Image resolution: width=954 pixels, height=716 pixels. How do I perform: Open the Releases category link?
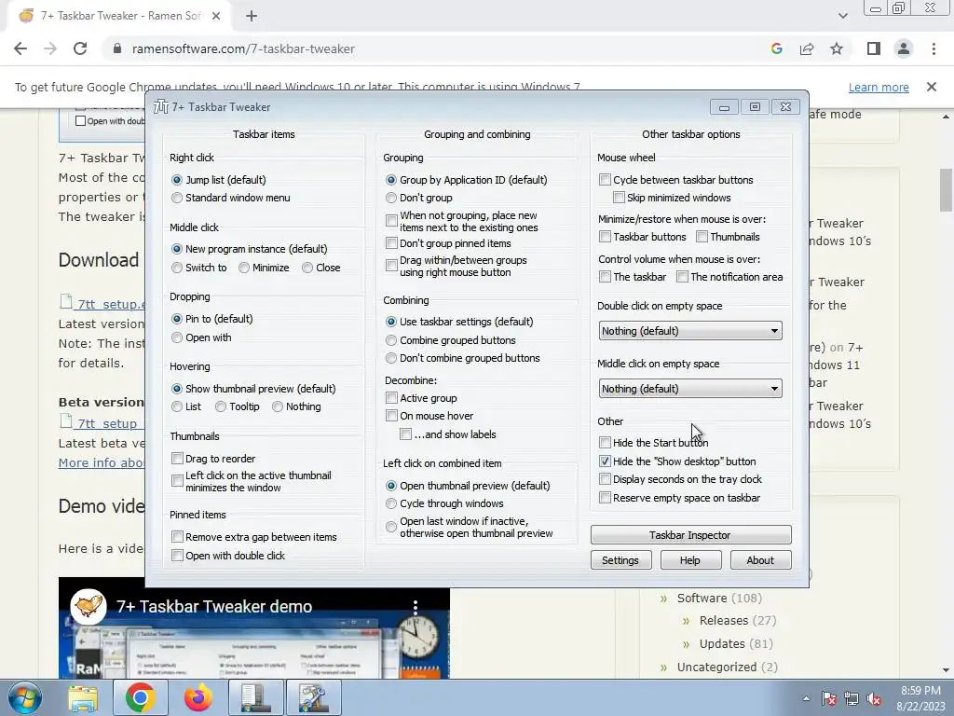[723, 620]
